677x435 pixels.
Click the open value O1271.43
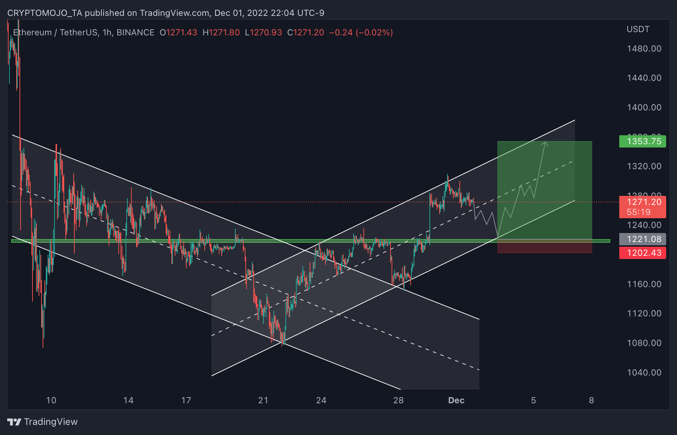[x=178, y=32]
